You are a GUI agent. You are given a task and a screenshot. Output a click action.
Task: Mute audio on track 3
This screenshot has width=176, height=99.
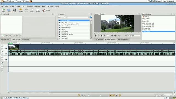2,65
